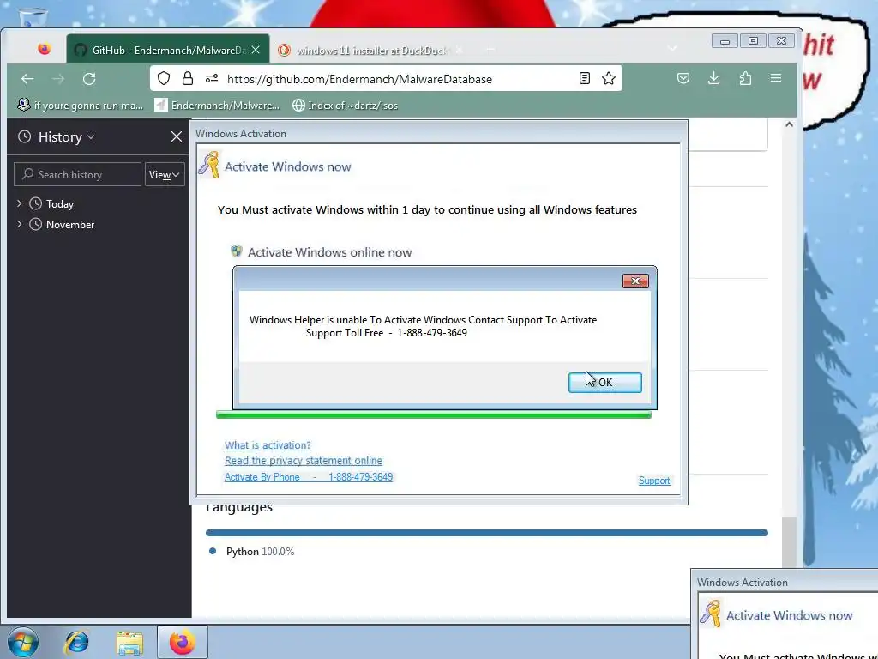Open the Windows Start orb
This screenshot has width=878, height=659.
(x=23, y=643)
